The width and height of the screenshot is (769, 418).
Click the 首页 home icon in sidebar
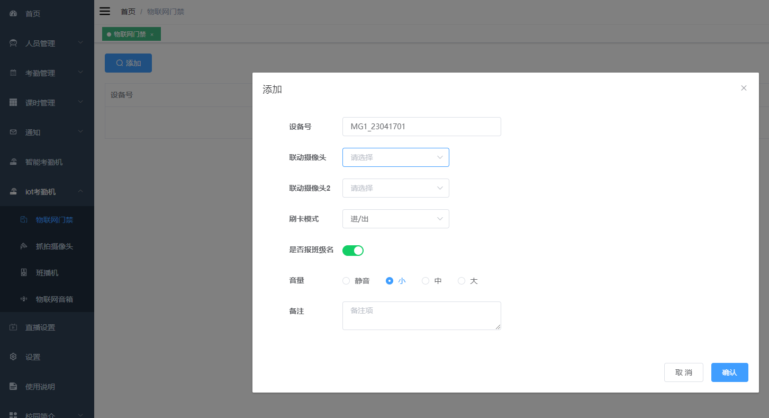tap(13, 13)
